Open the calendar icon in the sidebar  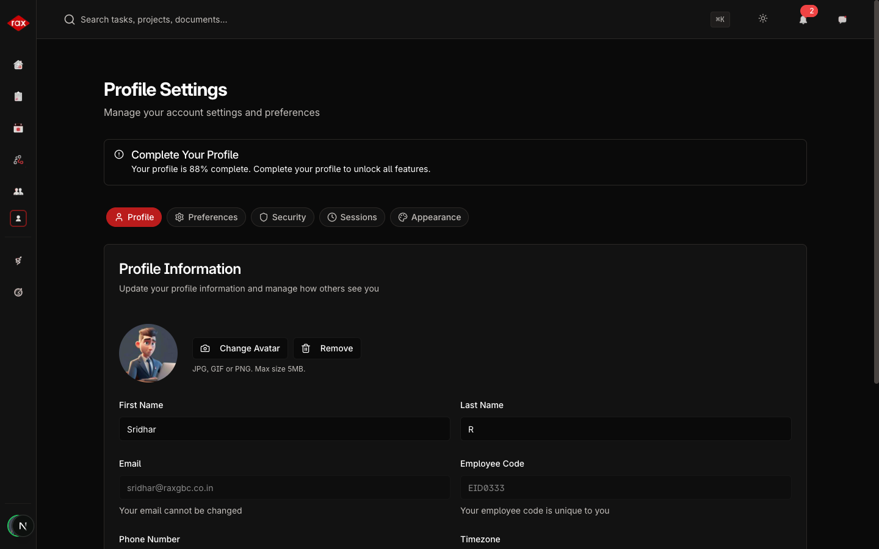18,128
